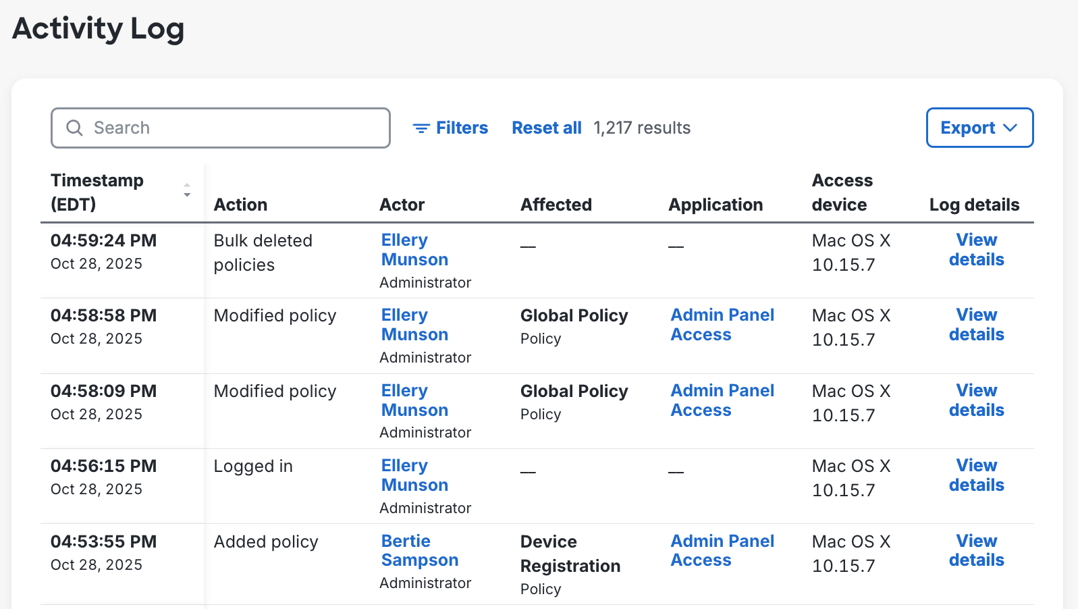
Task: View details of the Bulk deleted policies entry
Action: point(975,250)
